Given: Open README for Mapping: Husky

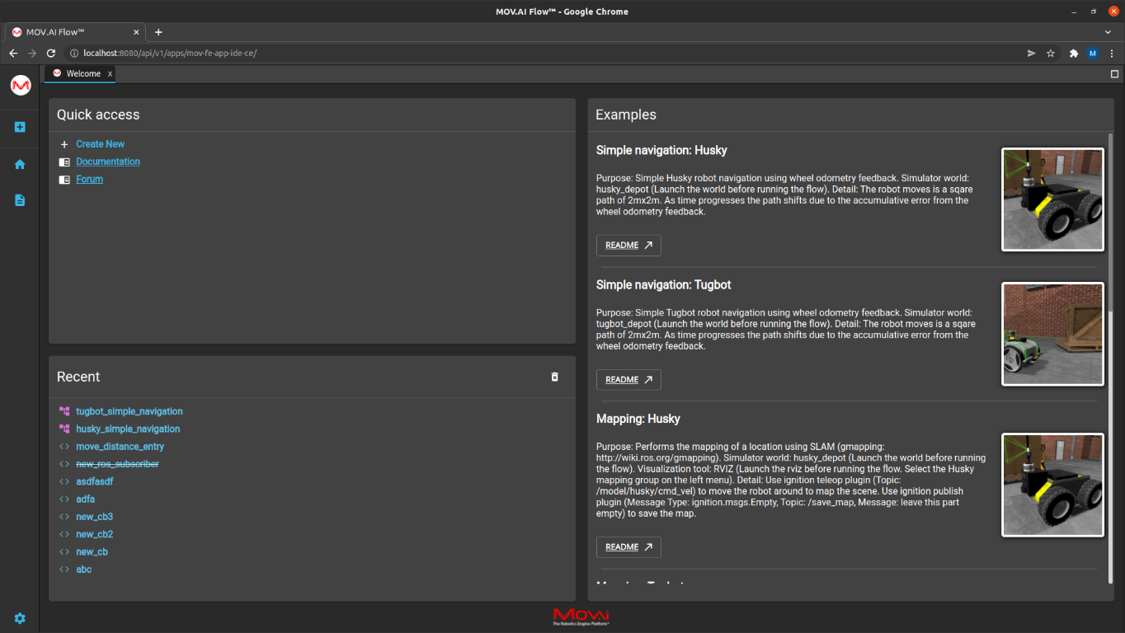Looking at the screenshot, I should (x=628, y=547).
